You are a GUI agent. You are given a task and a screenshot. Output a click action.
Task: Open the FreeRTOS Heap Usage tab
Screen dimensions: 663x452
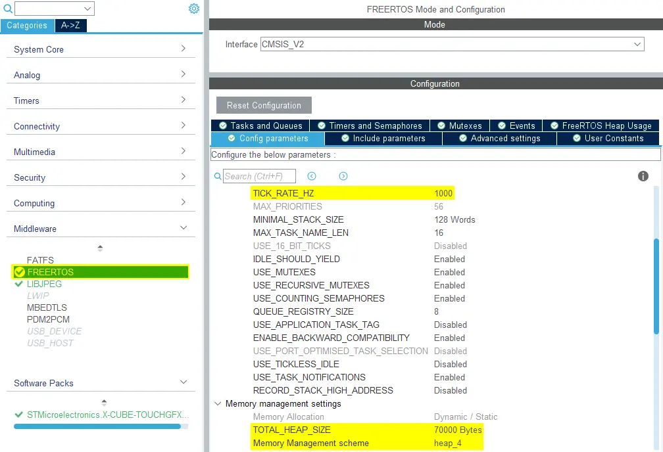click(x=601, y=125)
